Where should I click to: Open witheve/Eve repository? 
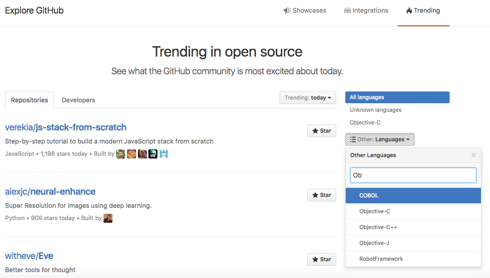(29, 256)
